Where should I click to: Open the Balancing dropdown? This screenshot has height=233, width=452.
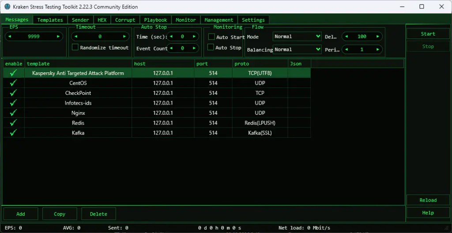point(297,49)
